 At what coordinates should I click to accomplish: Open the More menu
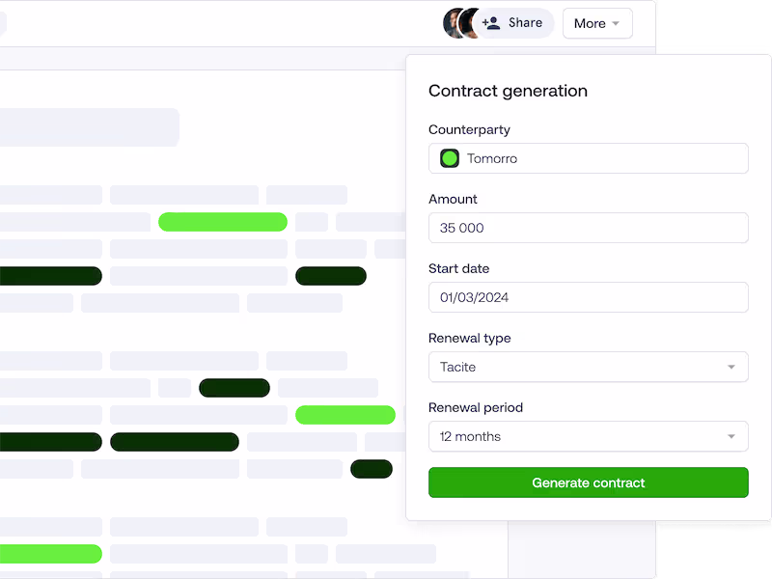click(597, 22)
